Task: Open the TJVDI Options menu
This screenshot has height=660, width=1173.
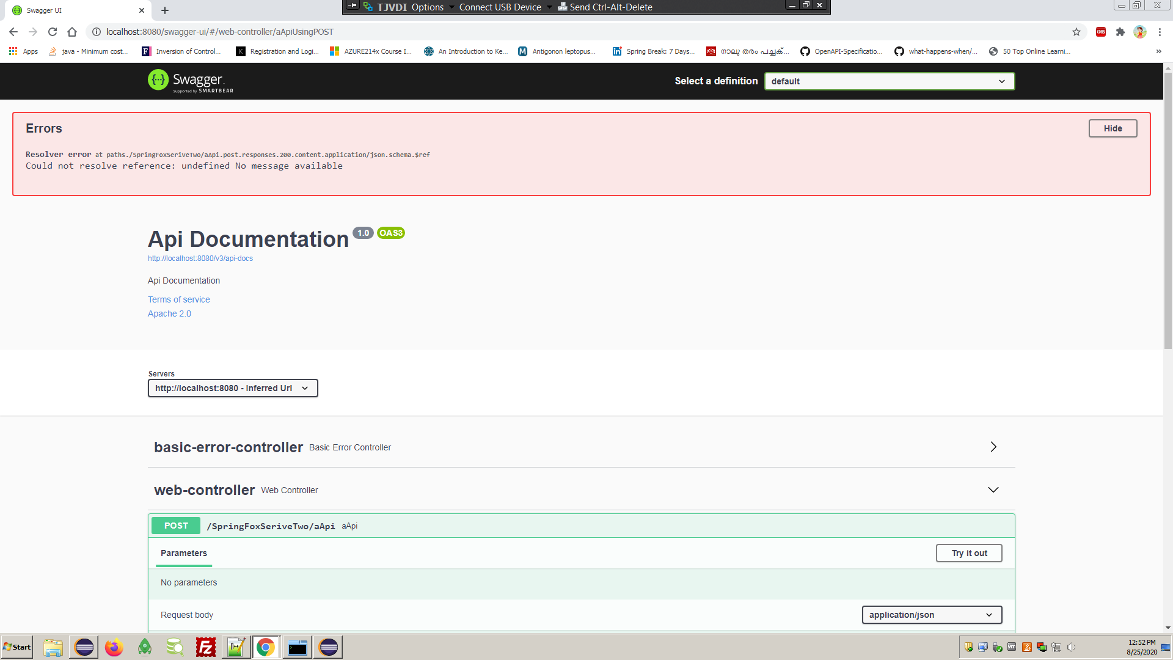Action: (432, 7)
